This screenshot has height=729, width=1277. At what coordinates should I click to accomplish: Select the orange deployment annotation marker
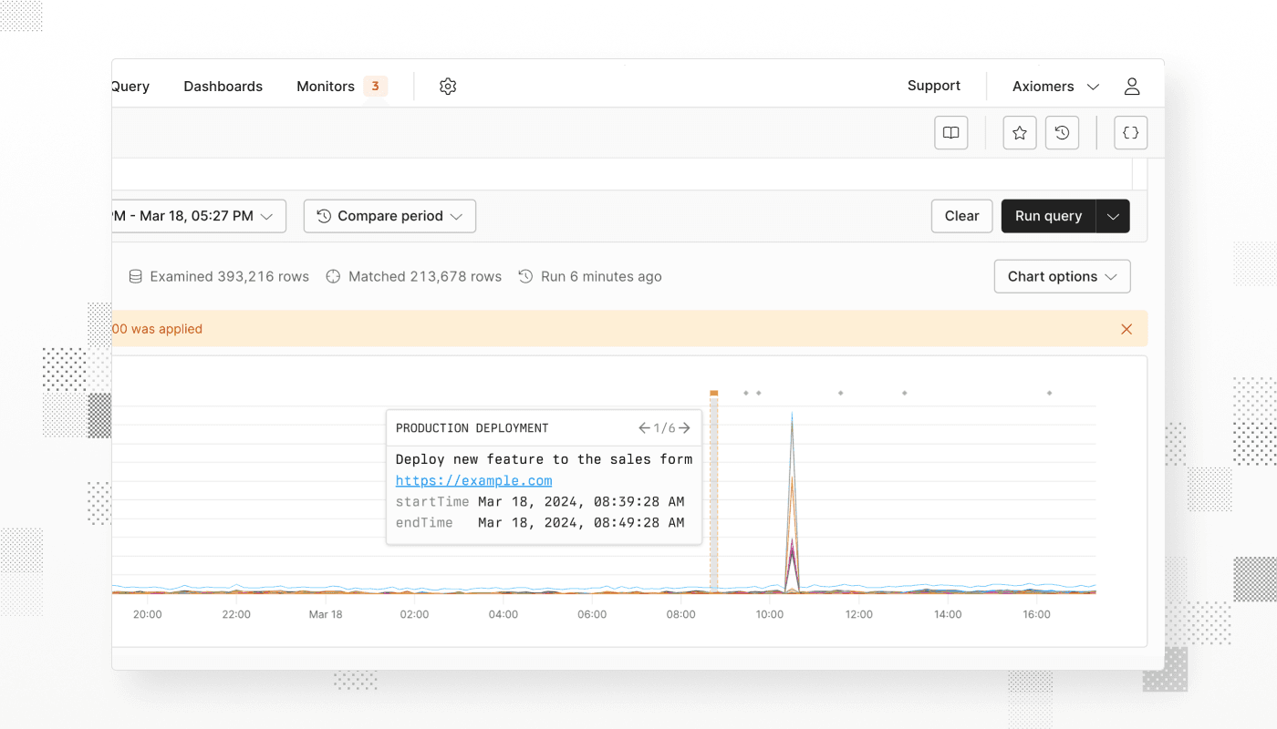714,394
